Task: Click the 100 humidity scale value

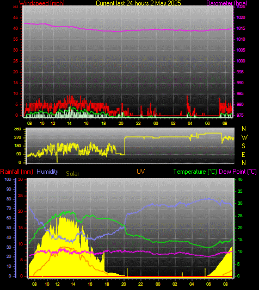Action: [x=8, y=179]
